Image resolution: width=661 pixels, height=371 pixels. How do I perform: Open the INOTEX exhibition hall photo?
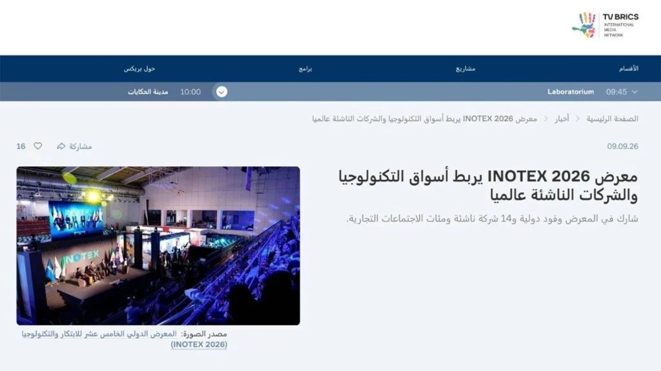pos(158,245)
